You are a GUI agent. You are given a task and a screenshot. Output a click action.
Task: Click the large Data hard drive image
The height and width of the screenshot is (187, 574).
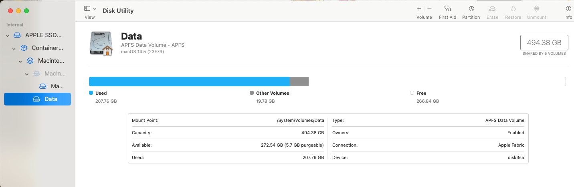coord(101,43)
